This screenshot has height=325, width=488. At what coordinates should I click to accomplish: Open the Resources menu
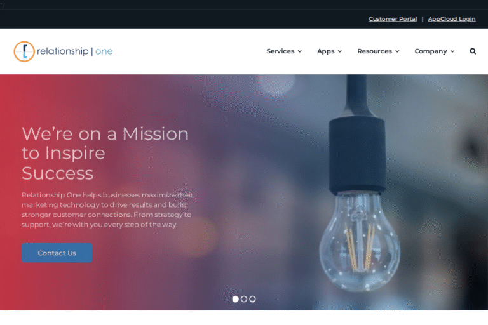[x=374, y=51]
